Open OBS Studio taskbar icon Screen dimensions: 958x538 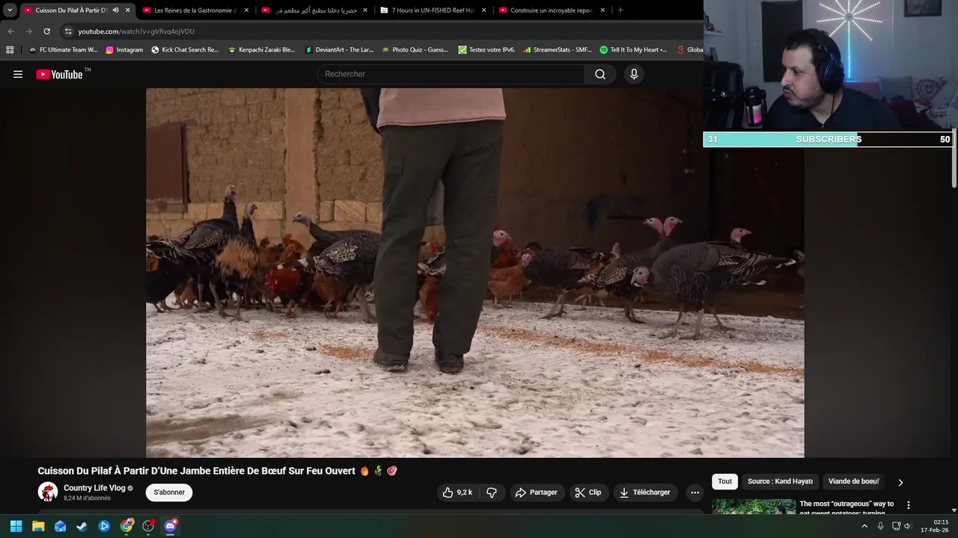pos(148,526)
